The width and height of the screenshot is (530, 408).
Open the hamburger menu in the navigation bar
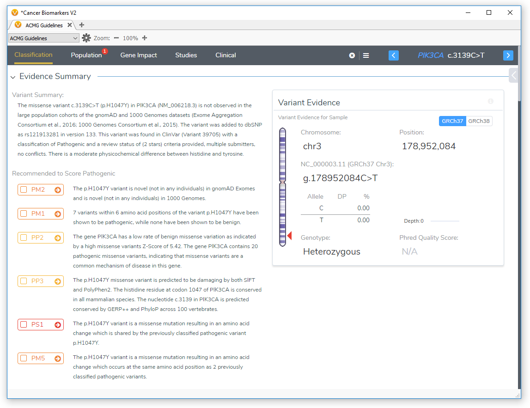click(366, 55)
